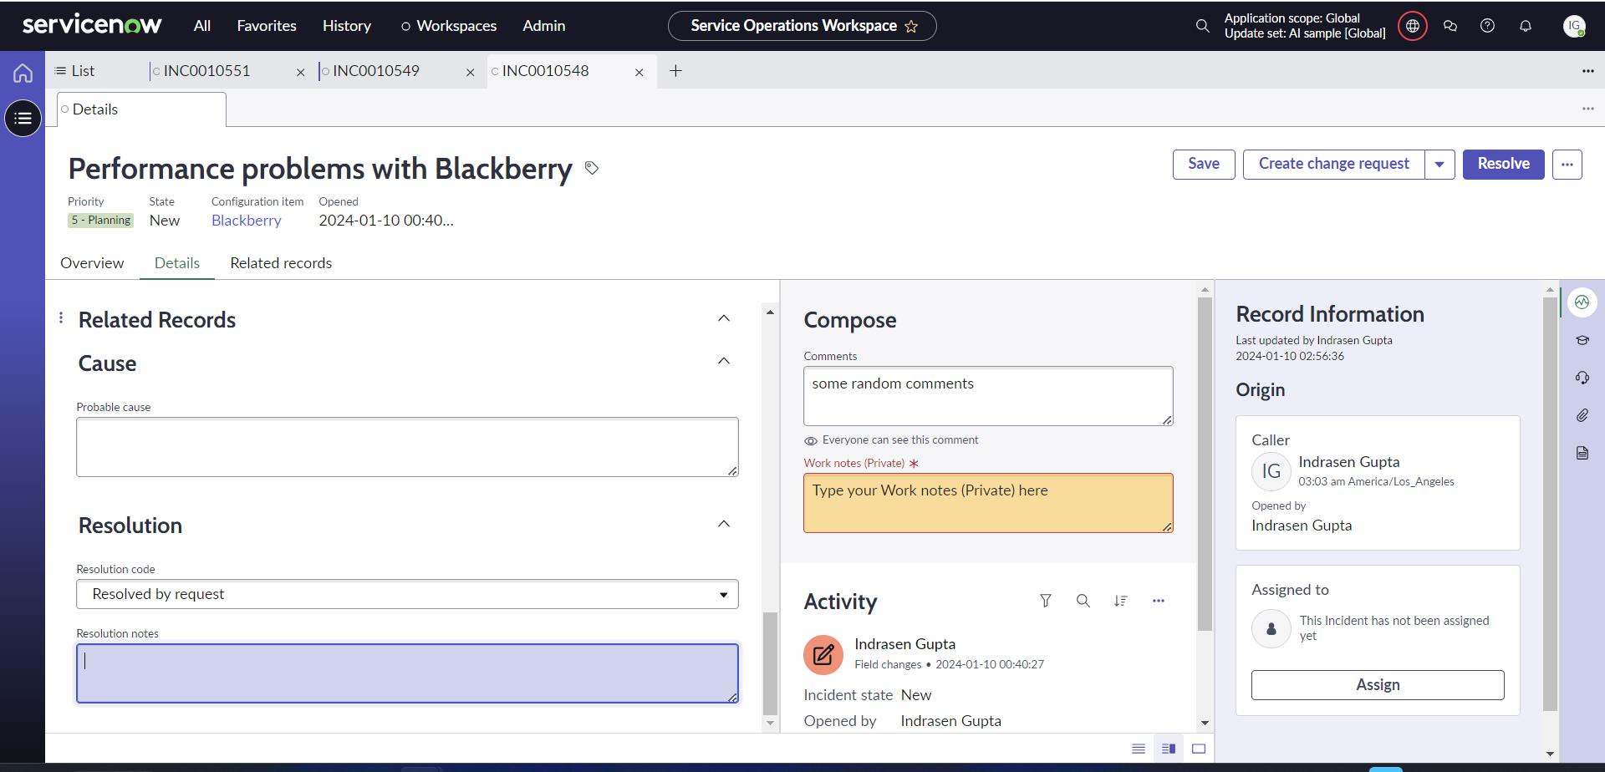The width and height of the screenshot is (1605, 772).
Task: Open the list view sidebar icon
Action: pyautogui.click(x=23, y=118)
